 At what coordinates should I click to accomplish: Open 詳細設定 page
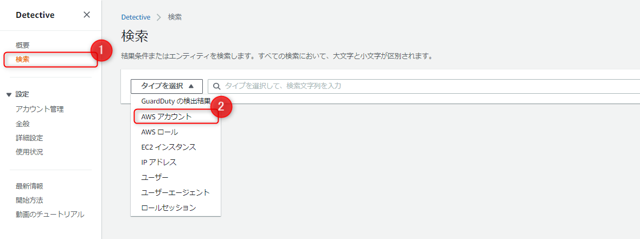29,138
